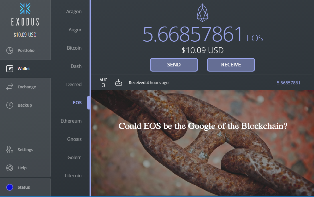The image size is (314, 197).
Task: Click the Help lifebuoy icon
Action: 10,168
